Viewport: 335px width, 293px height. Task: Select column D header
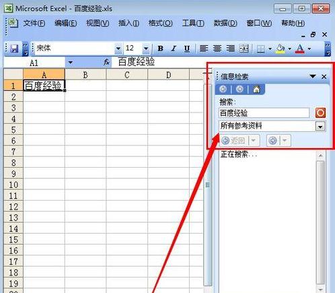point(168,74)
